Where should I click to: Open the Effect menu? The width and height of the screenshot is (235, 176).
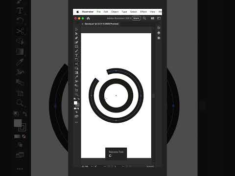click(x=143, y=12)
